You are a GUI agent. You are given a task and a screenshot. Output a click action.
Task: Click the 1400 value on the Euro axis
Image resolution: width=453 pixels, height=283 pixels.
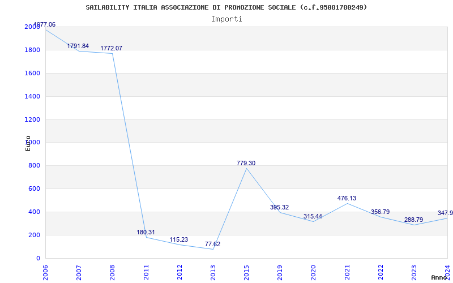[32, 96]
